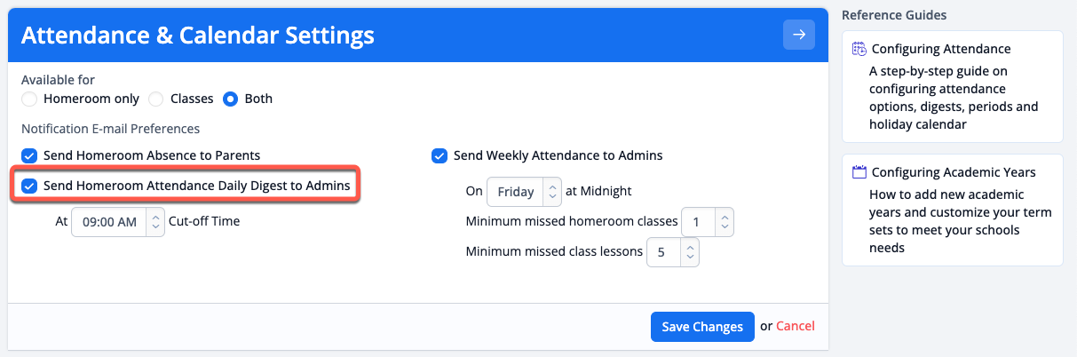1077x357 pixels.
Task: Select the Classes radio option
Action: tap(156, 99)
